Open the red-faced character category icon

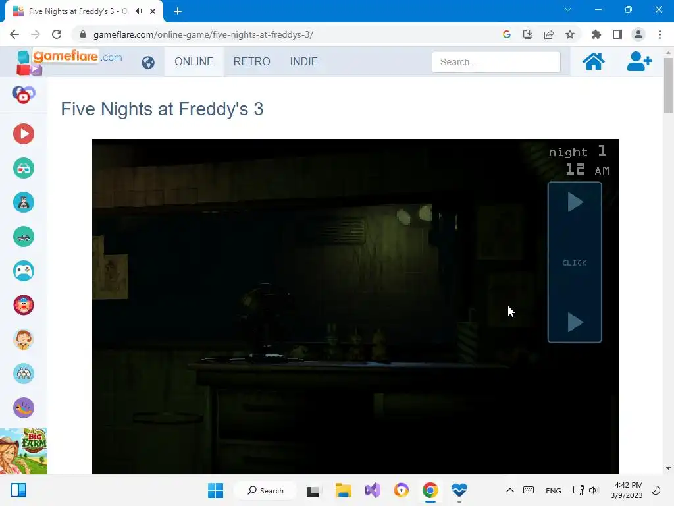[24, 305]
